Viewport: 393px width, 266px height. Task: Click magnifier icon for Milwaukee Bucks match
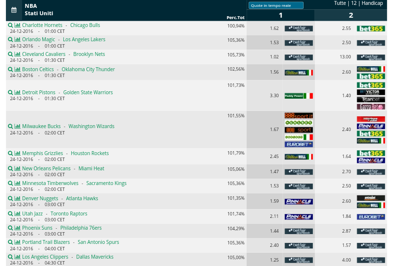pyautogui.click(x=10, y=127)
